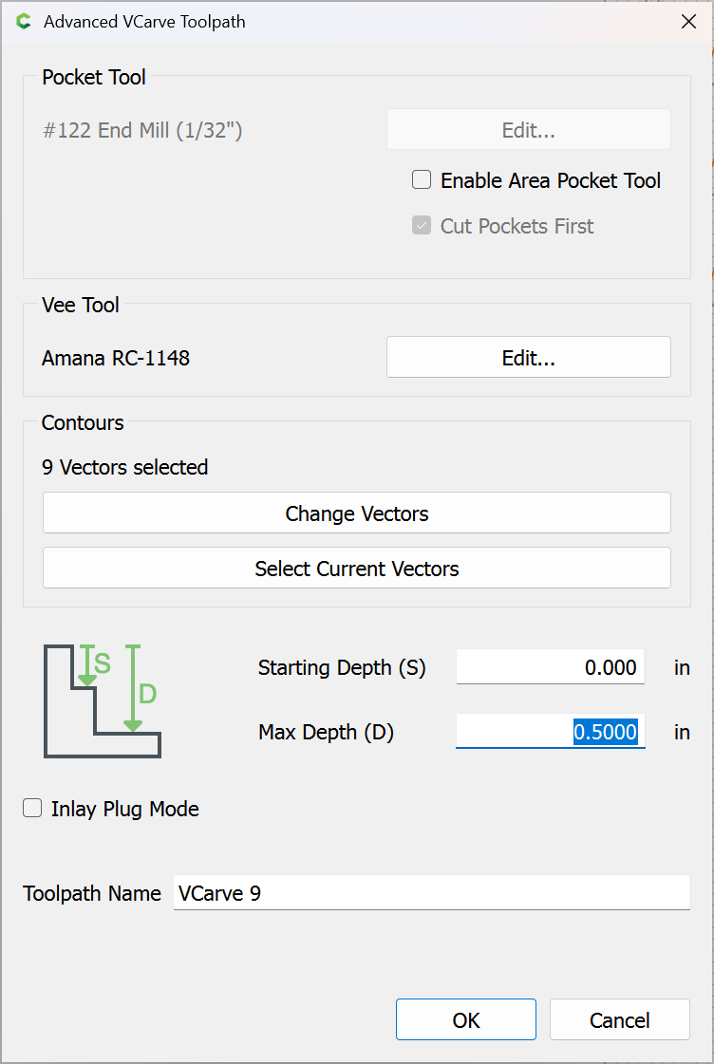The height and width of the screenshot is (1064, 714).
Task: Click the green D arrow in depth diagram
Action: pos(133,689)
